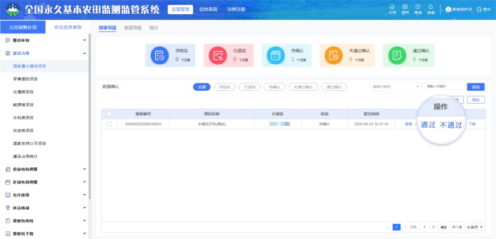
Task: Select the 变化信息更新 tab
Action: (x=68, y=27)
